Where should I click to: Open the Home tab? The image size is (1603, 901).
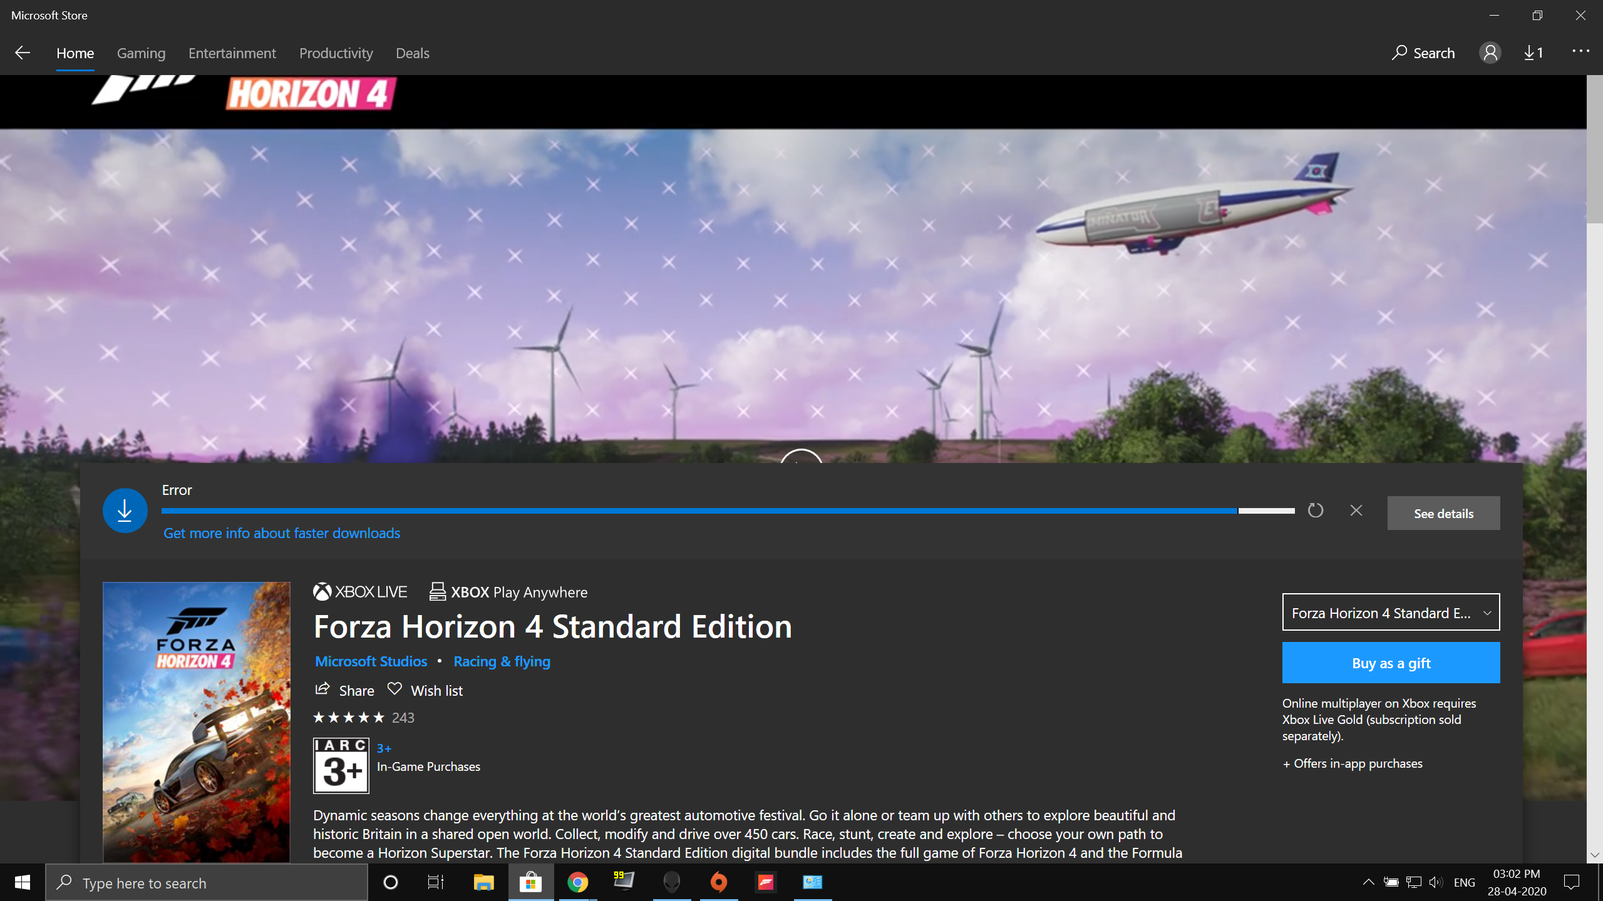point(75,53)
